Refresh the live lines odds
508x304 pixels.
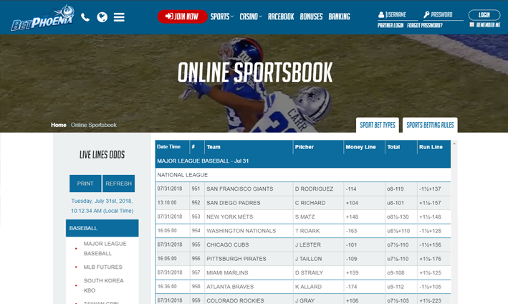click(x=118, y=184)
